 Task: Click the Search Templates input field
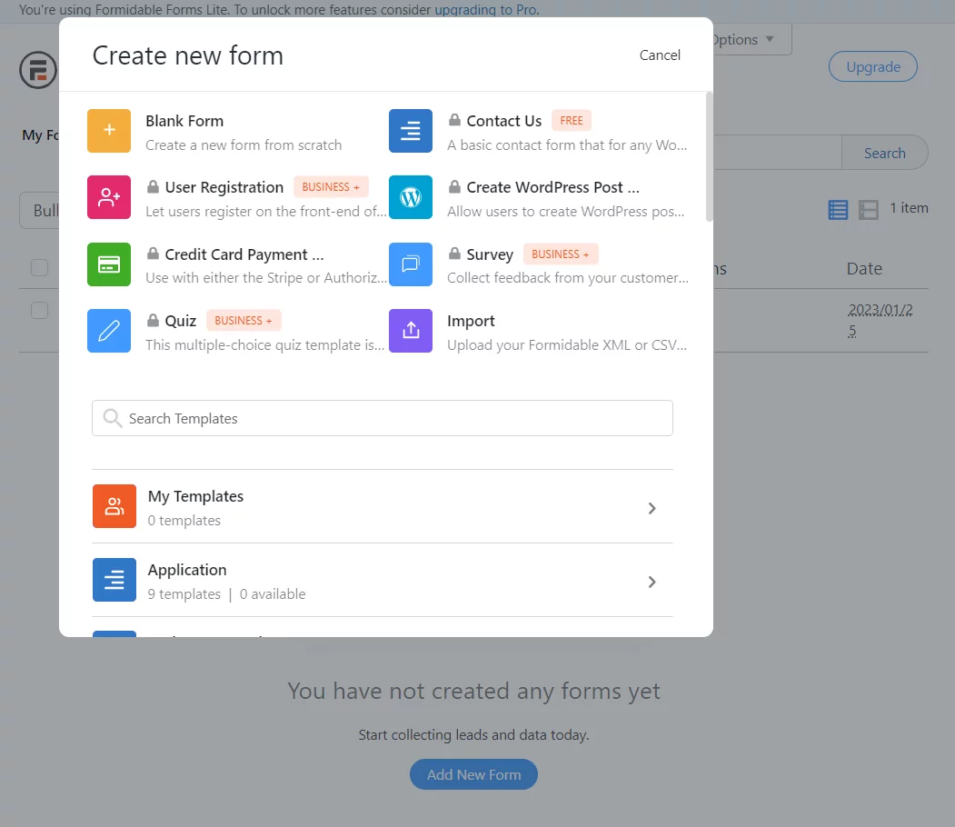point(383,418)
